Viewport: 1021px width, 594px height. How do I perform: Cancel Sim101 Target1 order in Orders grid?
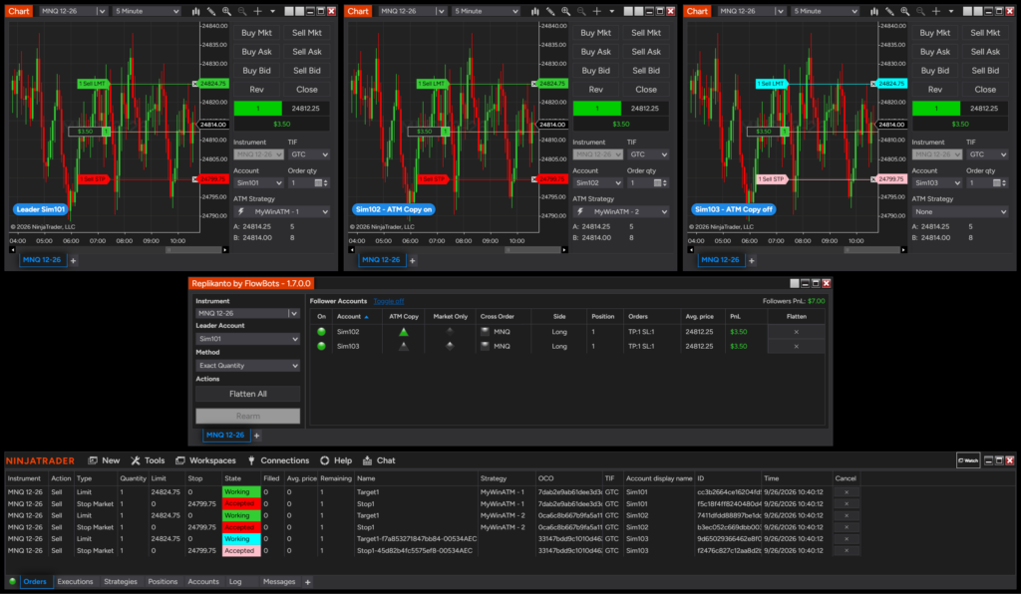click(x=847, y=492)
